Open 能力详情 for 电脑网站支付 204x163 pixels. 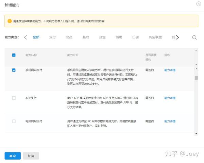coord(170,121)
